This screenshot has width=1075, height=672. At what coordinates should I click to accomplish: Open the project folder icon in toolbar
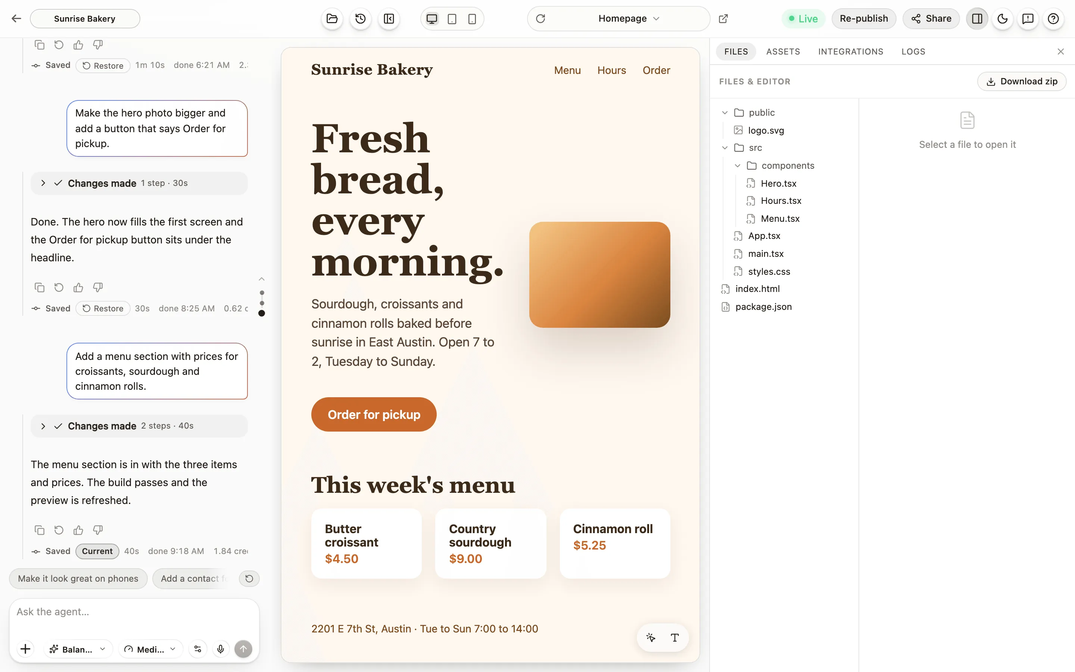tap(332, 19)
